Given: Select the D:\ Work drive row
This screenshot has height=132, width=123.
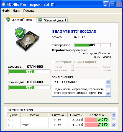Looking at the screenshot, I should 58,125.
